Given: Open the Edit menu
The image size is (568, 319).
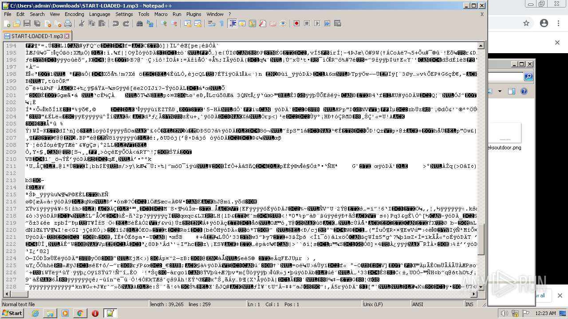Looking at the screenshot, I should [20, 14].
